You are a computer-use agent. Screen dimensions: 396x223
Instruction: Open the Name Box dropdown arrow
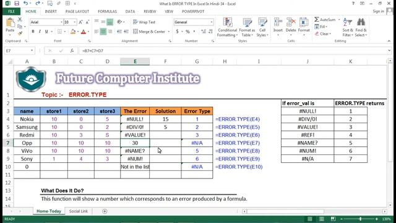(x=32, y=51)
